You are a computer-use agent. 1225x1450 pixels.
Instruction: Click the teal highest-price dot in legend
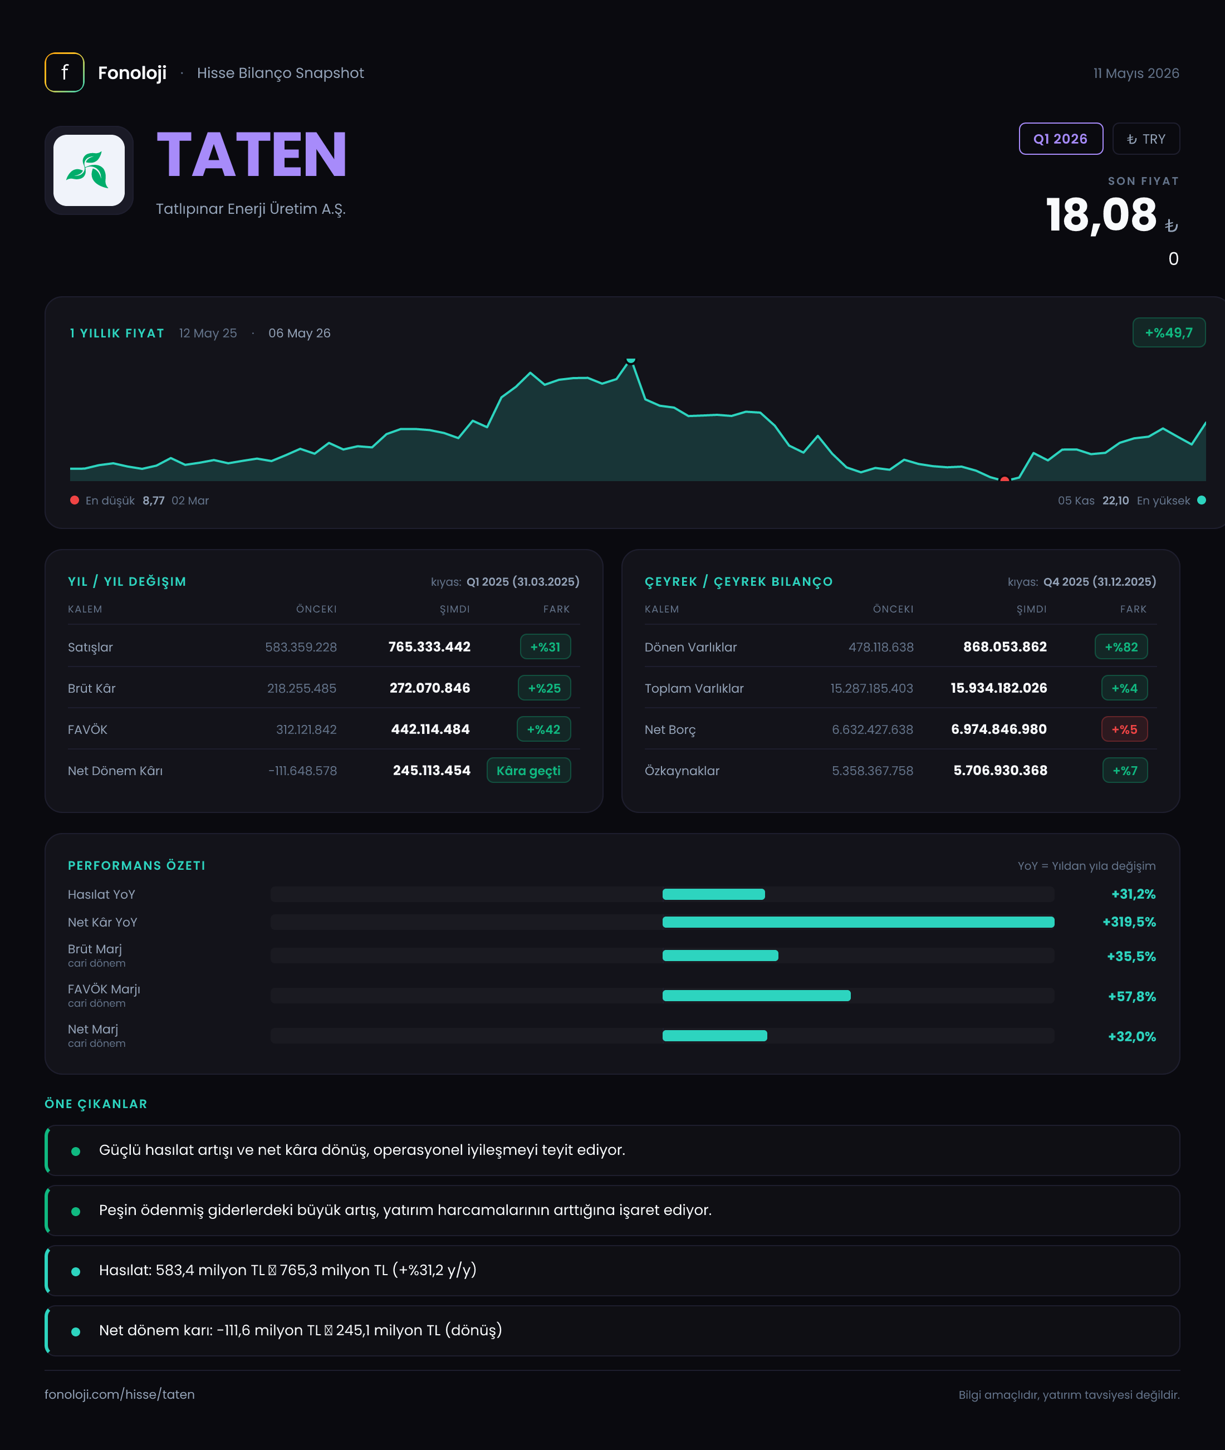pyautogui.click(x=1202, y=500)
